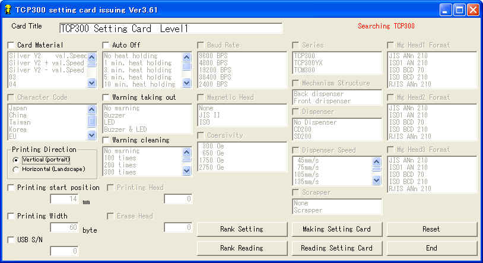Enable the Printing Width checkbox
This screenshot has width=483, height=263.
pos(11,216)
